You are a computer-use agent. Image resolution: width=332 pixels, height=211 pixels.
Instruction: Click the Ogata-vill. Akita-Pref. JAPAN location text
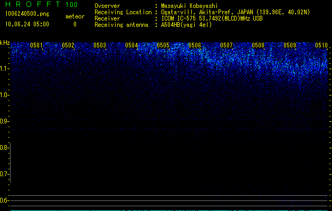[x=235, y=12]
